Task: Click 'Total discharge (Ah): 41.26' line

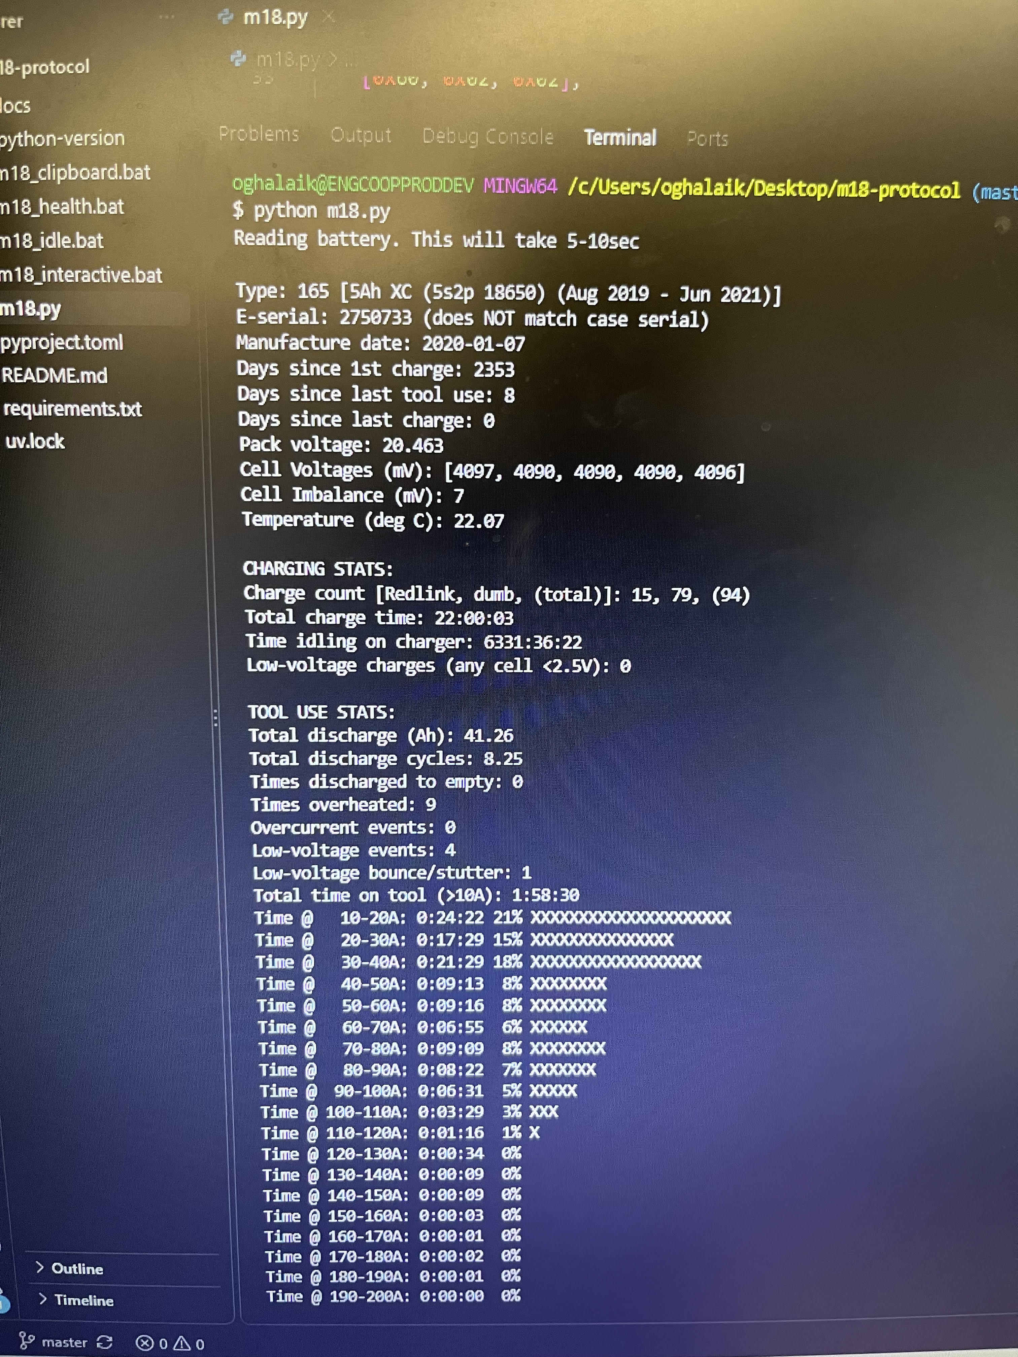Action: [380, 736]
